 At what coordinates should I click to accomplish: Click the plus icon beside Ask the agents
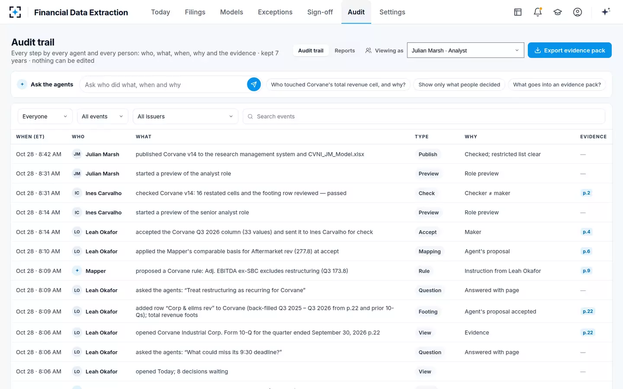click(x=22, y=84)
